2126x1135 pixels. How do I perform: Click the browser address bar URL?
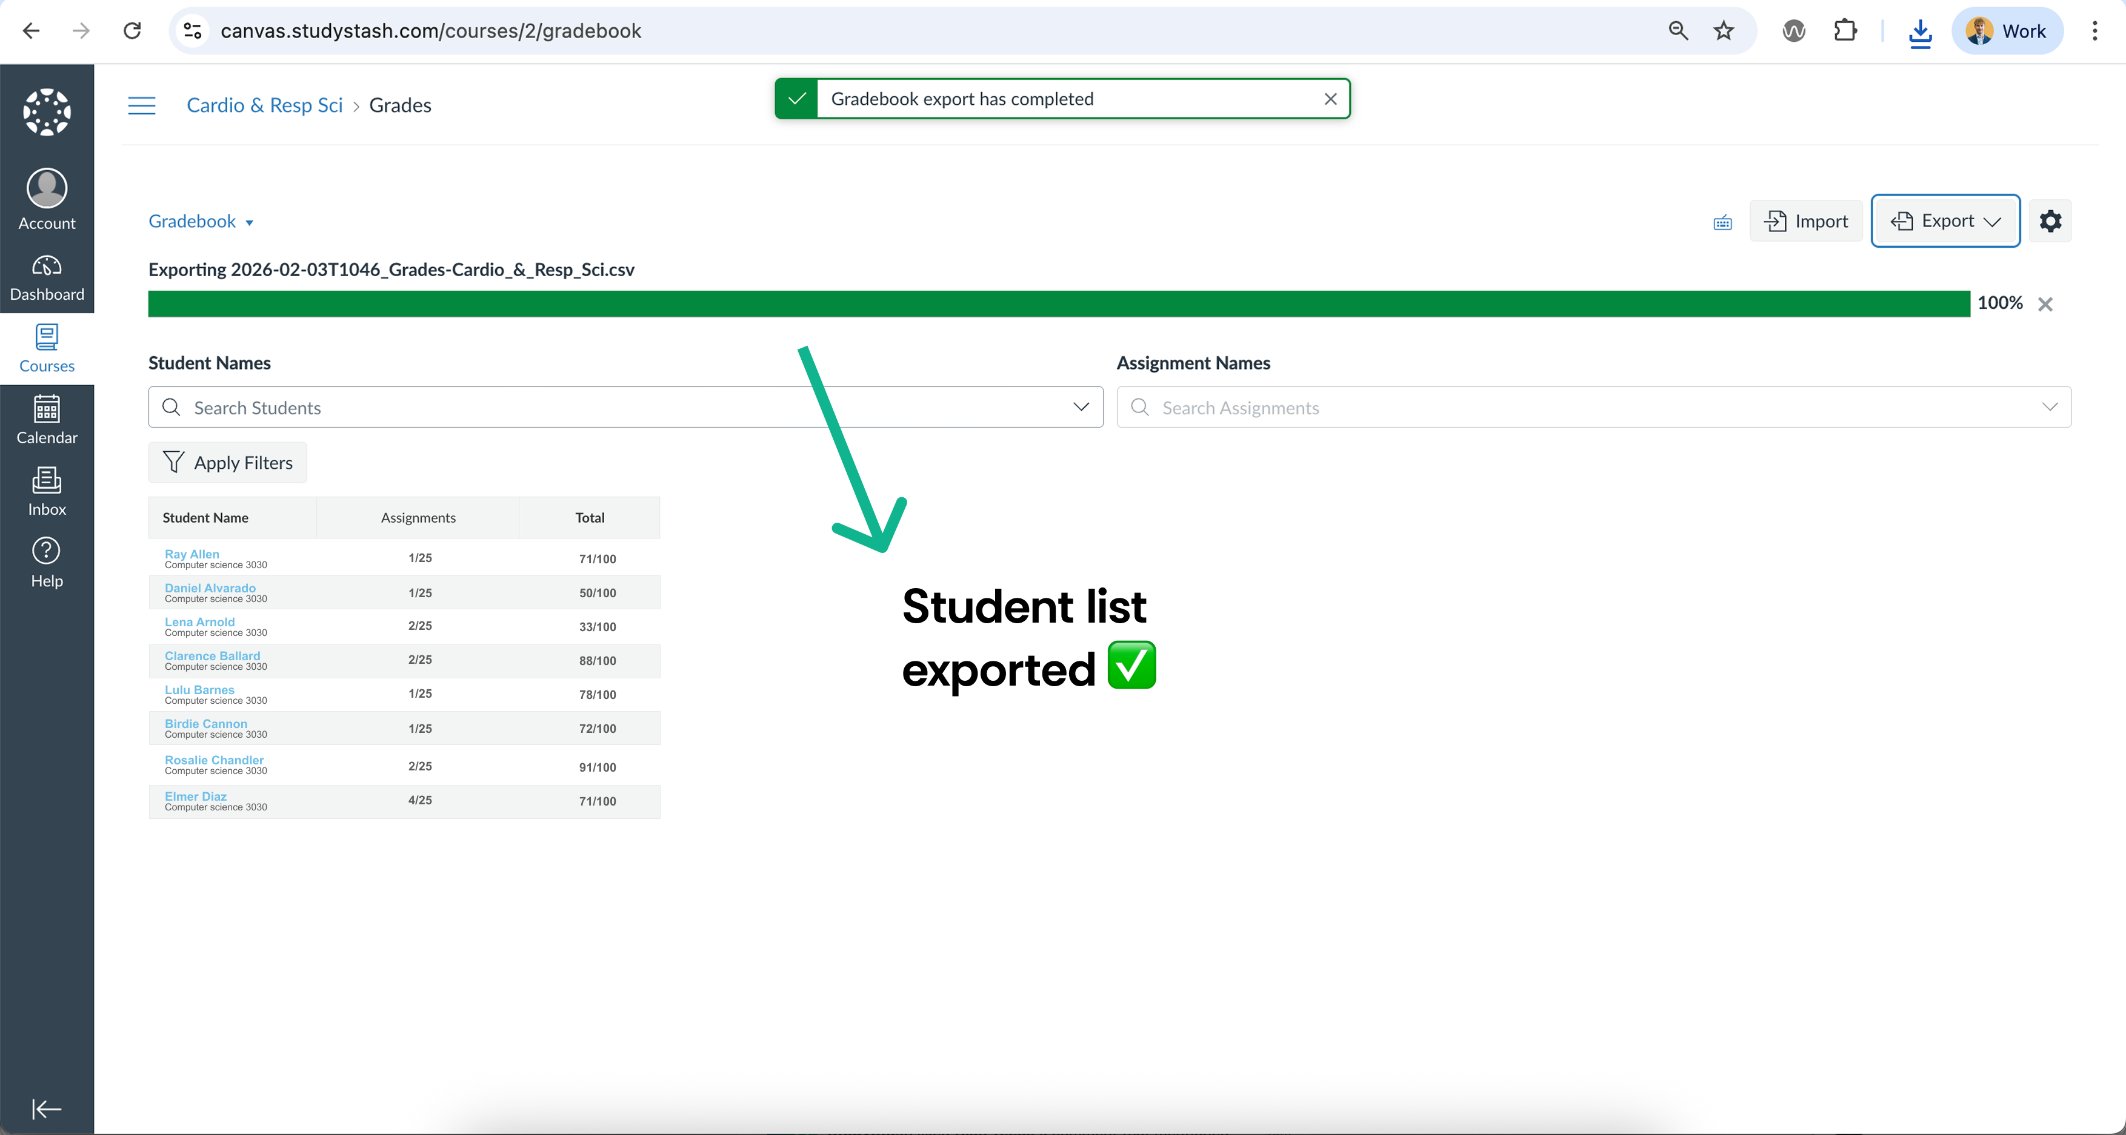[431, 30]
